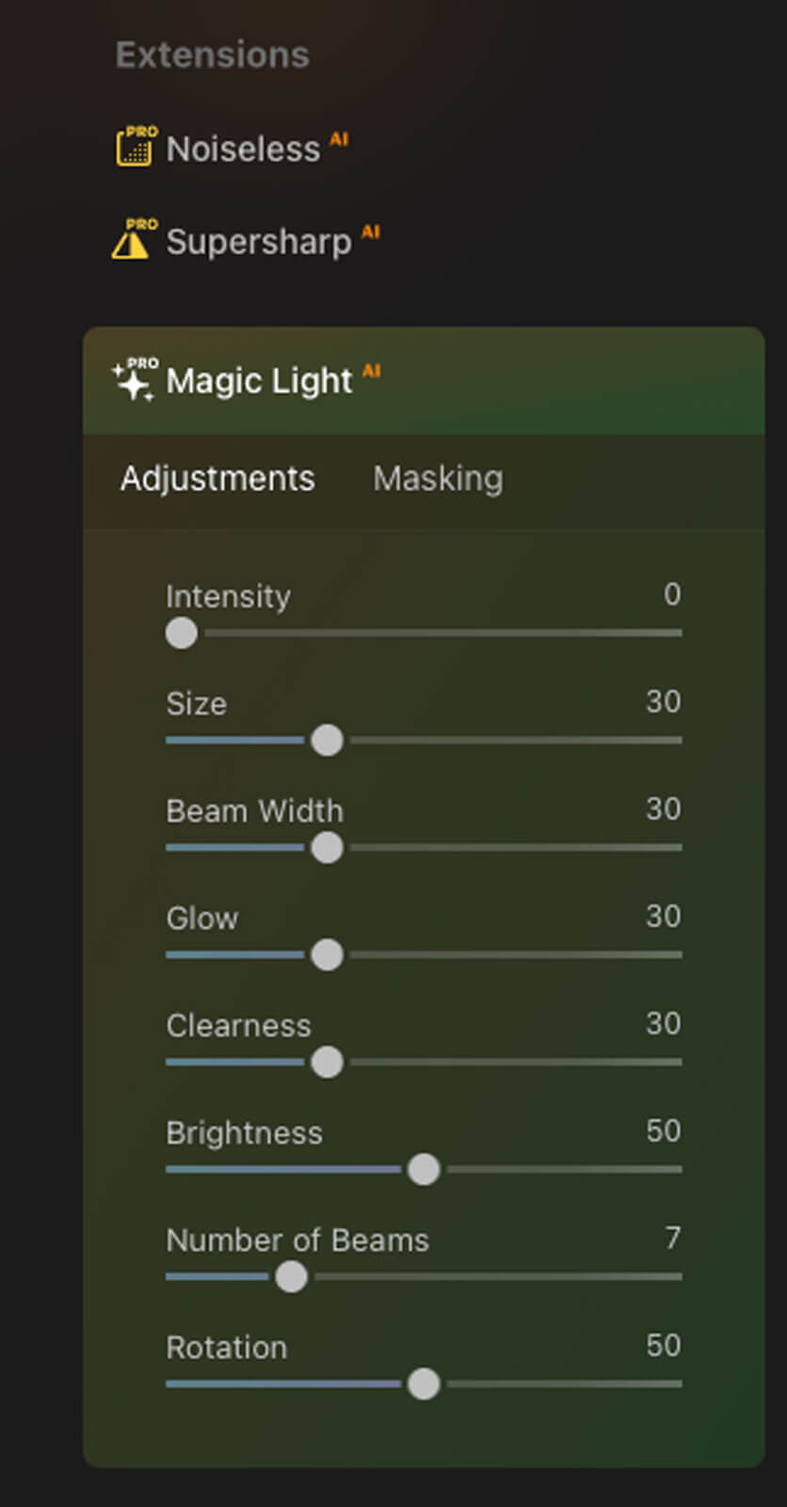Open the Noiseless AI extension
787x1507 pixels.
243,149
